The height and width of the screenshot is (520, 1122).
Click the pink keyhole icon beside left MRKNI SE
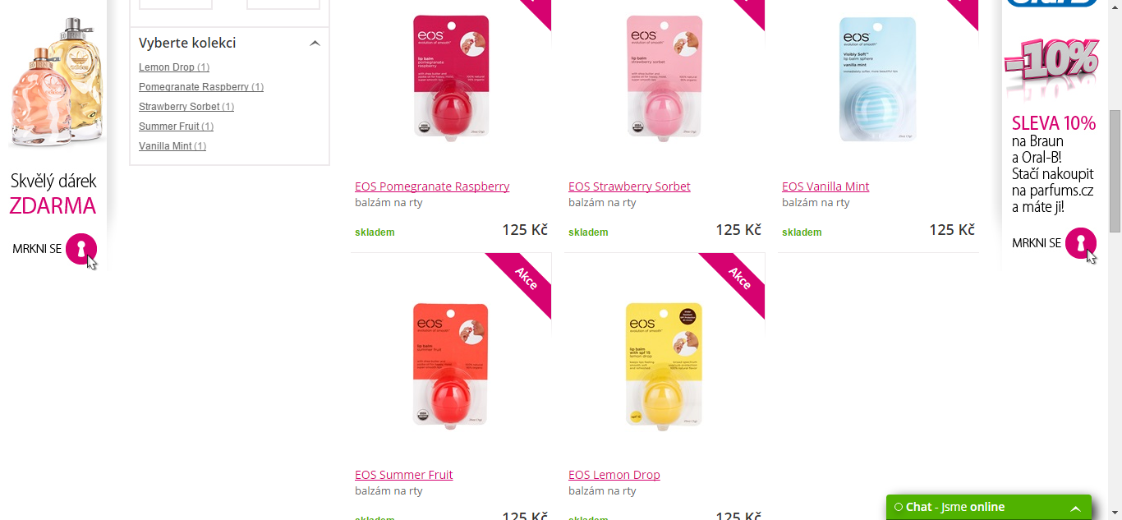click(x=81, y=248)
